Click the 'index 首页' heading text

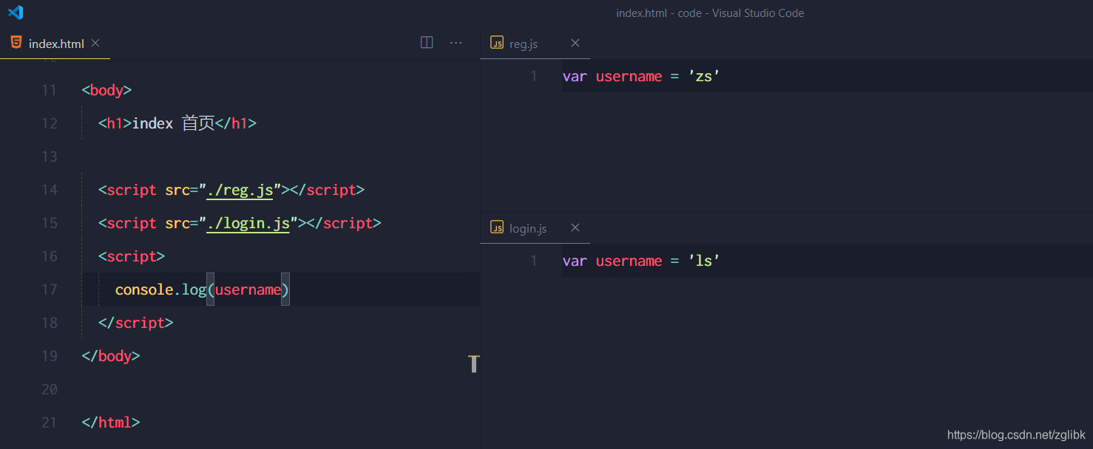[x=173, y=123]
